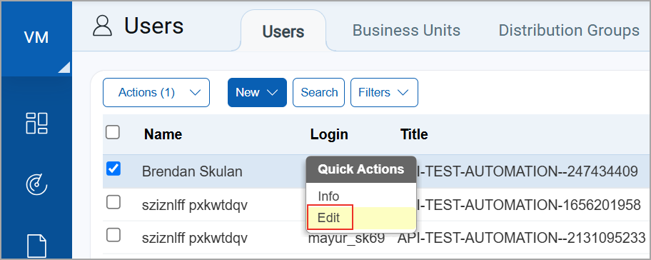This screenshot has width=651, height=260.
Task: Toggle the select-all checkbox in header
Action: 113,132
